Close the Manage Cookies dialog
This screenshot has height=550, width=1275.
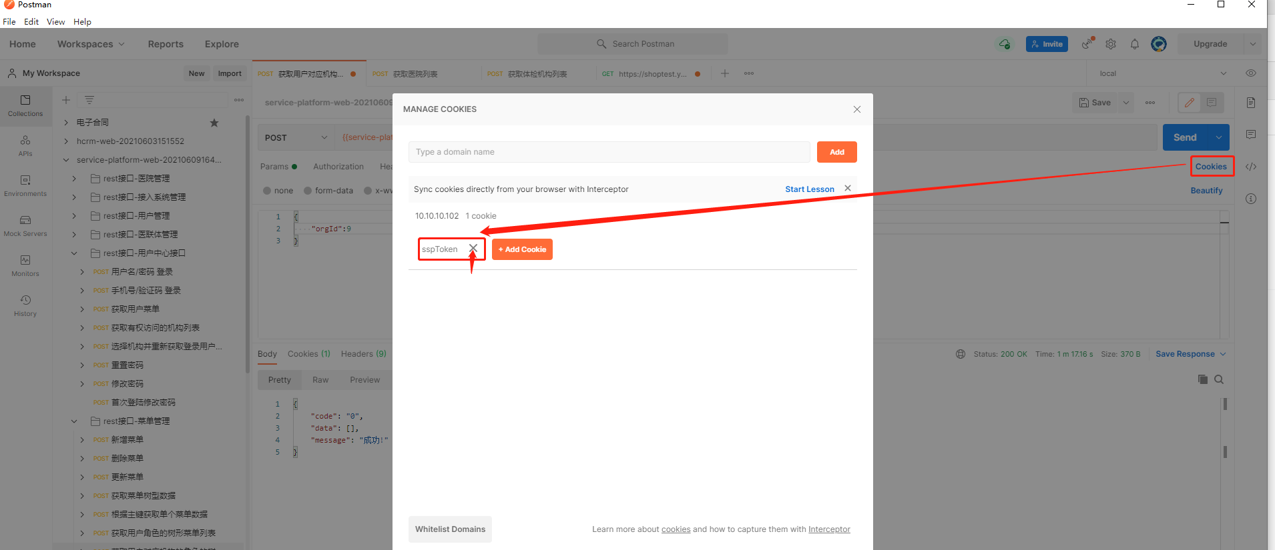857,109
